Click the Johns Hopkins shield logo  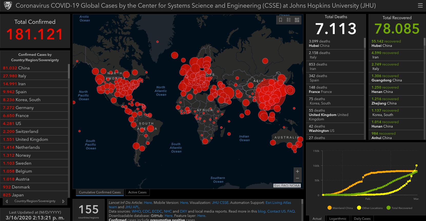tap(8, 6)
